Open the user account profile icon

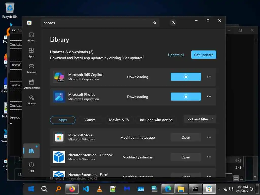[x=173, y=23]
